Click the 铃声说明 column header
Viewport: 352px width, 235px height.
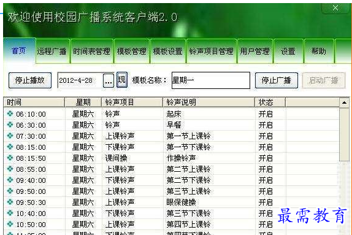209,102
